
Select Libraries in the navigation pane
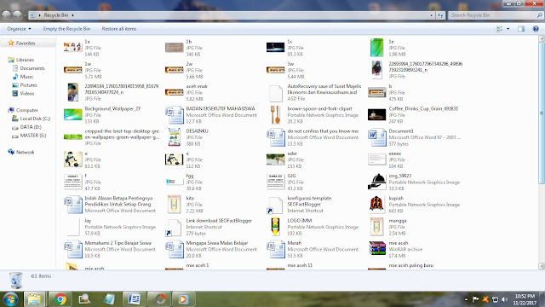(x=25, y=60)
